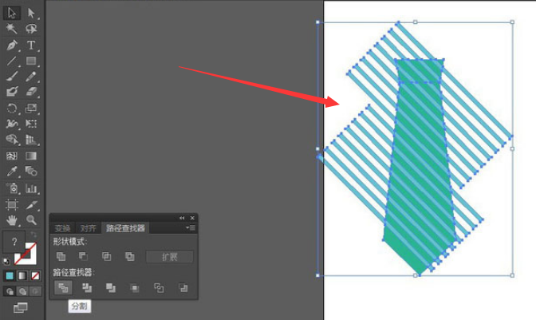
Task: Click top-center bounding box handle
Action: pyautogui.click(x=416, y=22)
